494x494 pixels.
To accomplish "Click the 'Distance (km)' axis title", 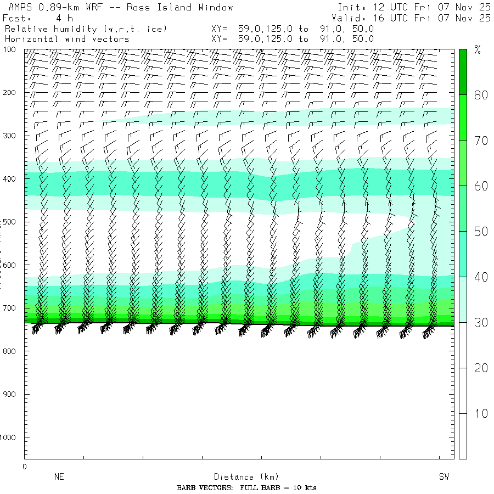I will click(246, 477).
